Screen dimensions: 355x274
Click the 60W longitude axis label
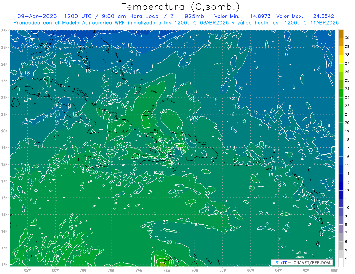[334, 270]
